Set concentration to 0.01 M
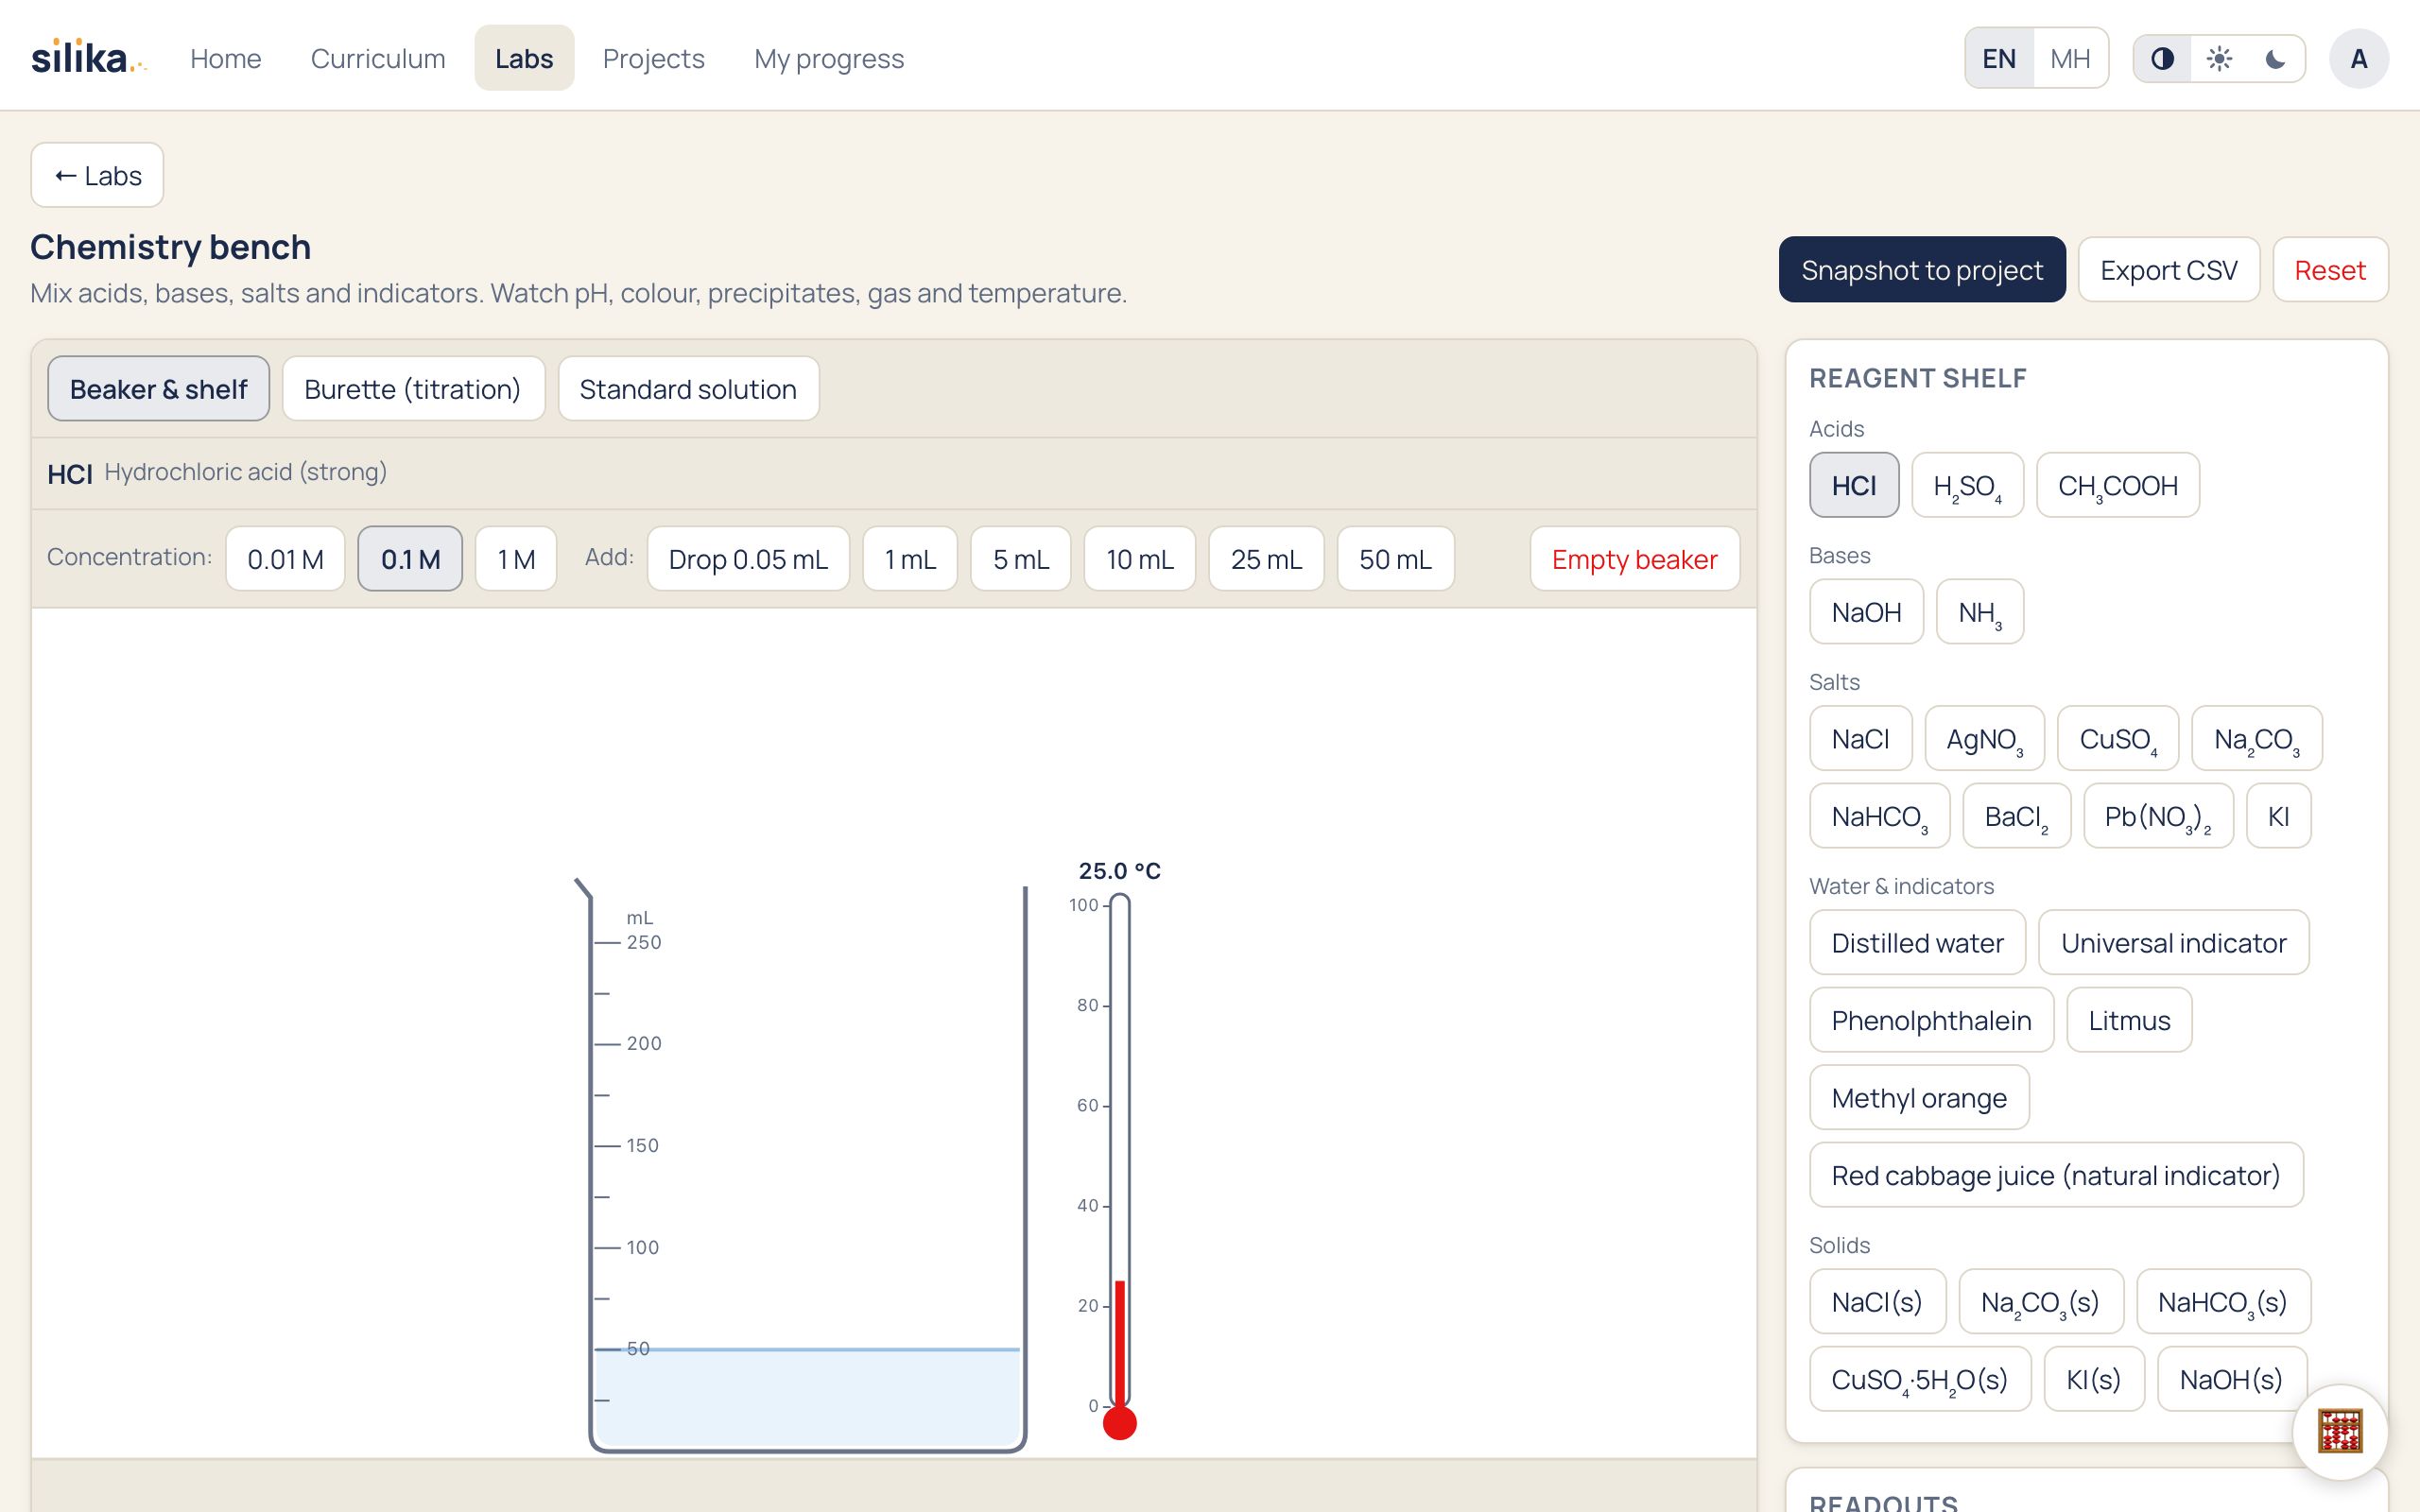Screen dimensions: 2420x1512 pos(285,559)
